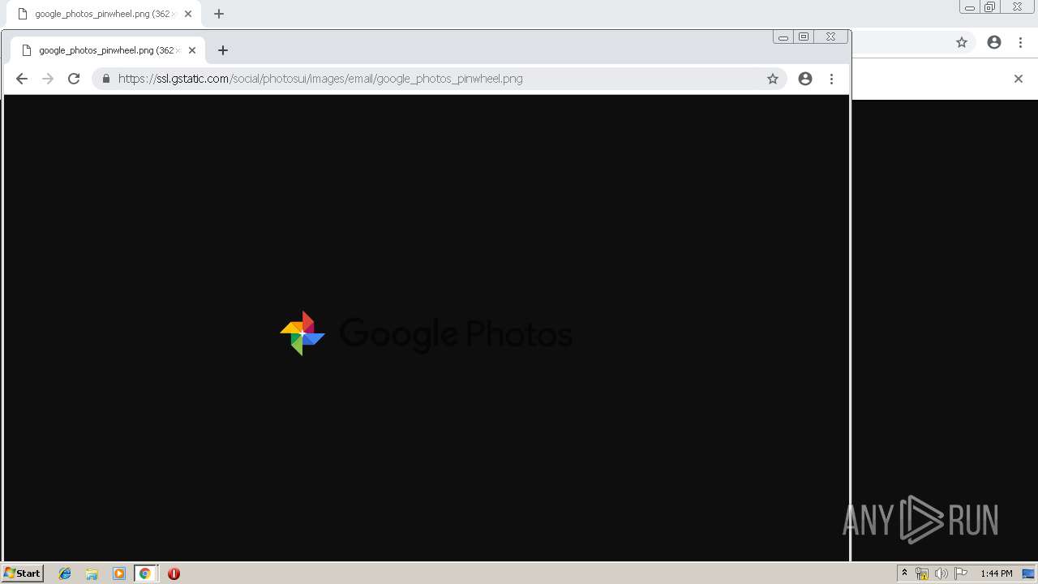Bookmark this page with the front window star

click(773, 79)
